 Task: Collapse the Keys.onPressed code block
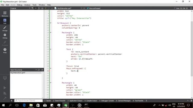point(51,68)
